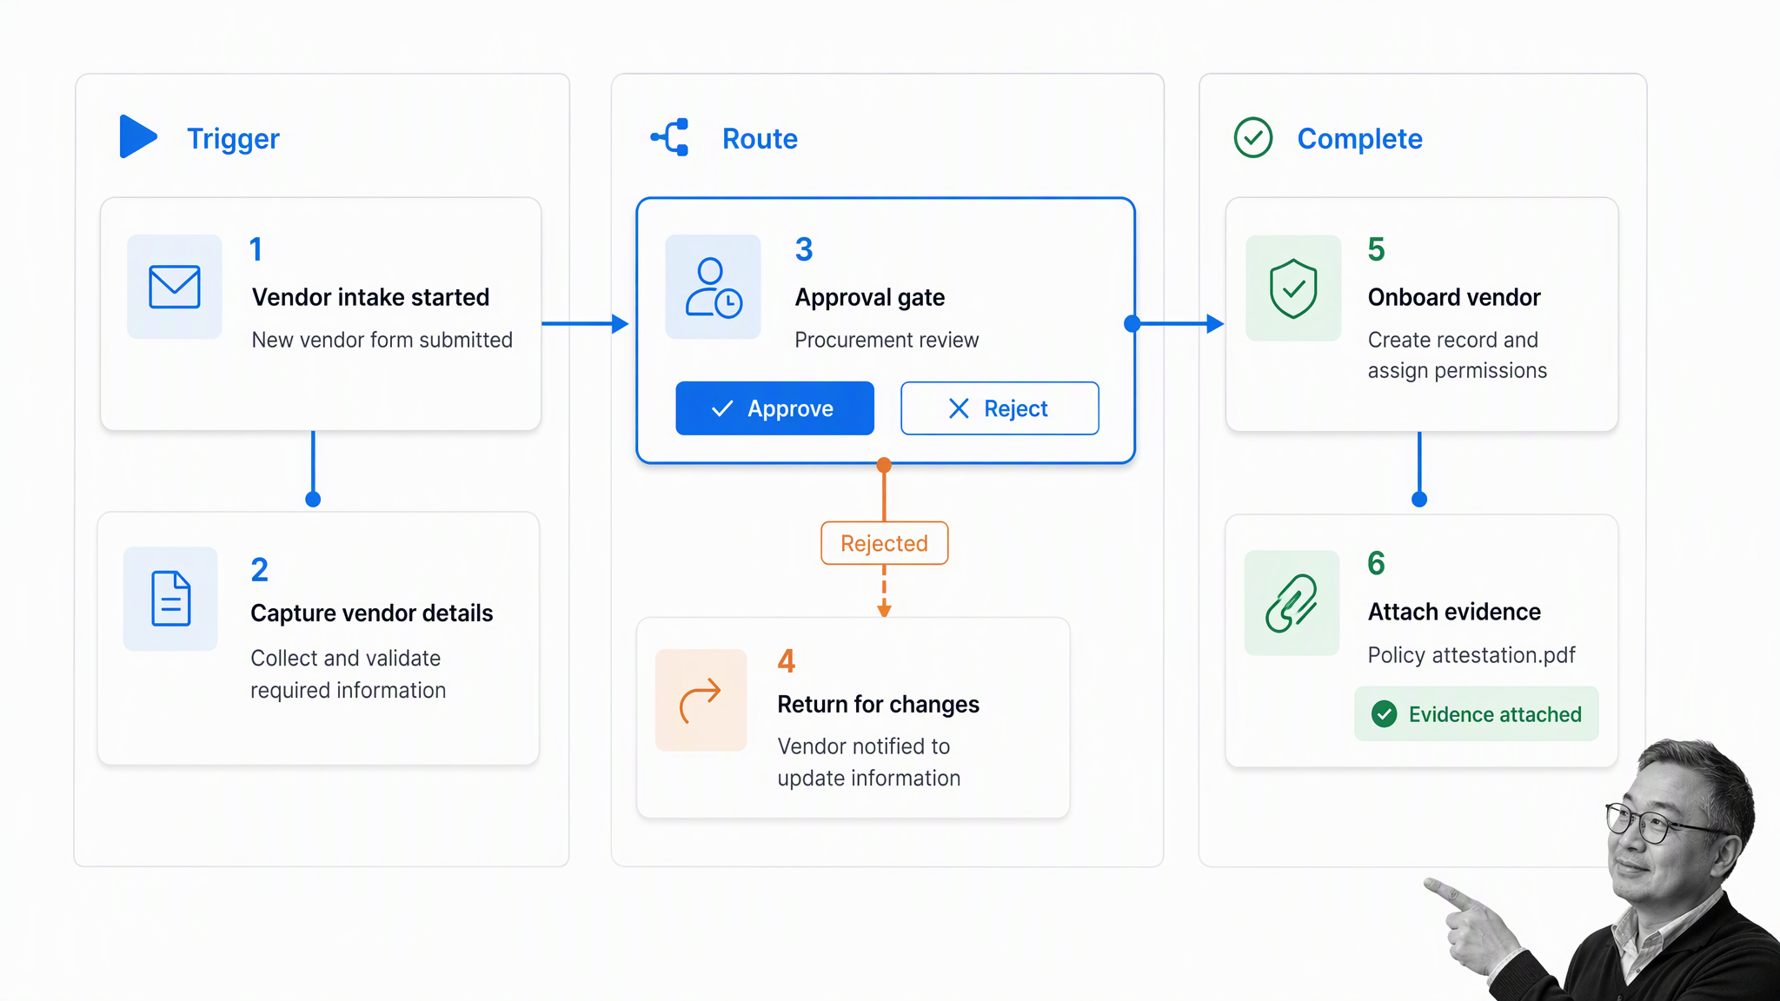Select the Approval gate step title
Viewport: 1780px width, 1001px height.
pos(869,297)
